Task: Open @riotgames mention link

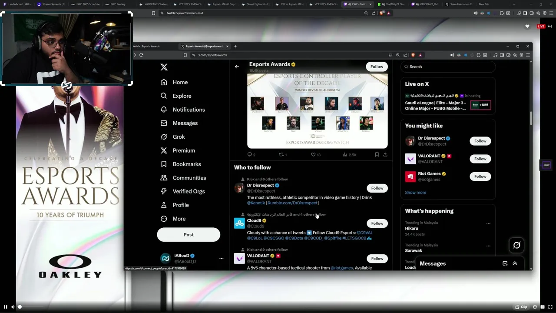Action: tap(342, 268)
